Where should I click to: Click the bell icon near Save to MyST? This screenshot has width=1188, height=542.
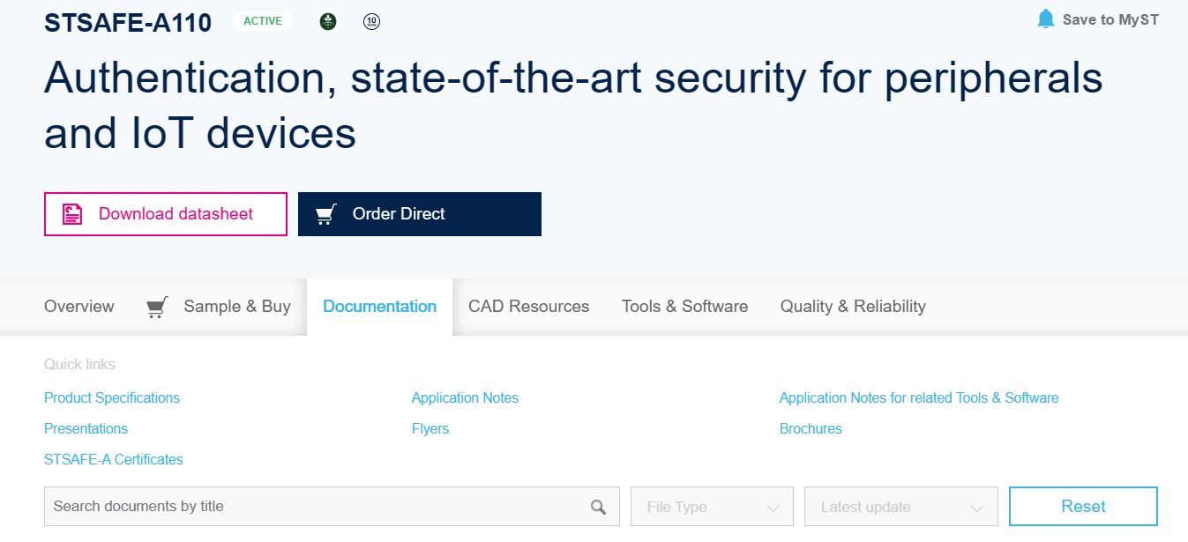[x=1046, y=19]
